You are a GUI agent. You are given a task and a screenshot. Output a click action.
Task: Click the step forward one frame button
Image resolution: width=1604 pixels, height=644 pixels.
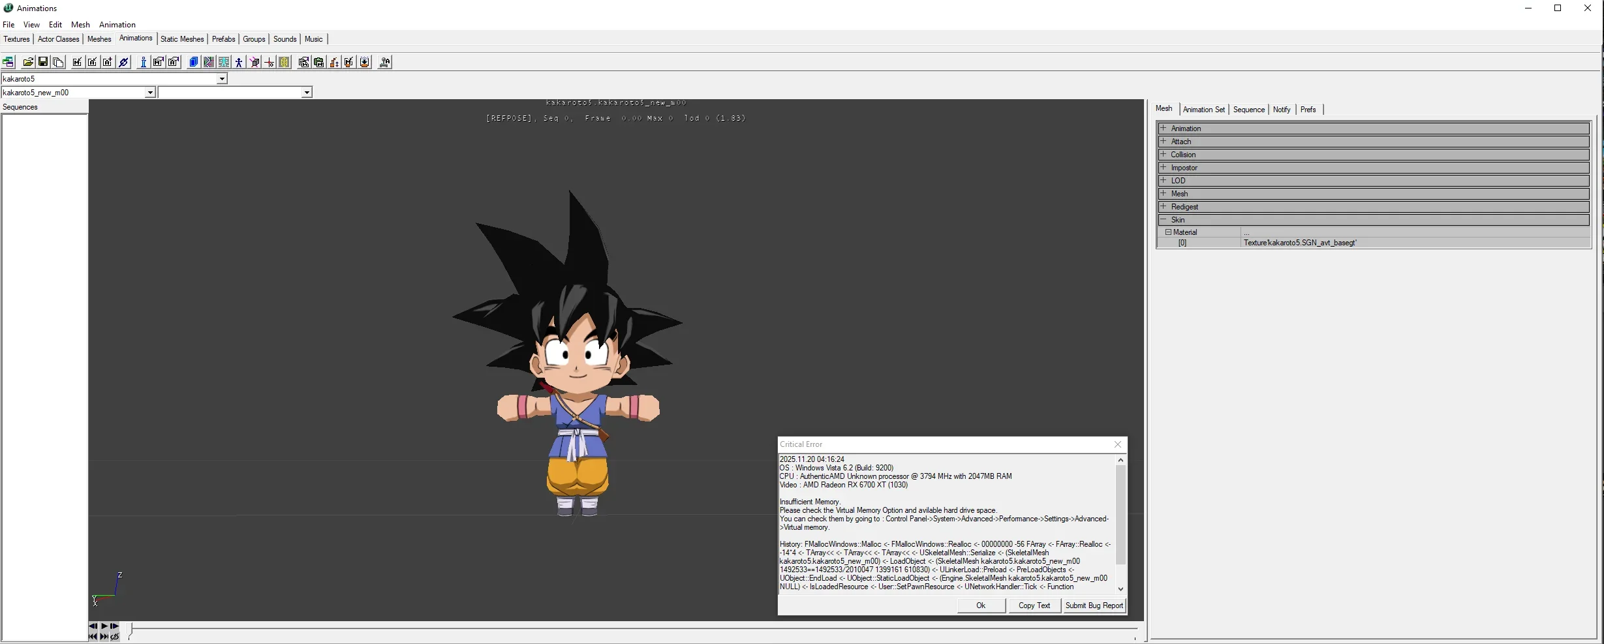[115, 626]
